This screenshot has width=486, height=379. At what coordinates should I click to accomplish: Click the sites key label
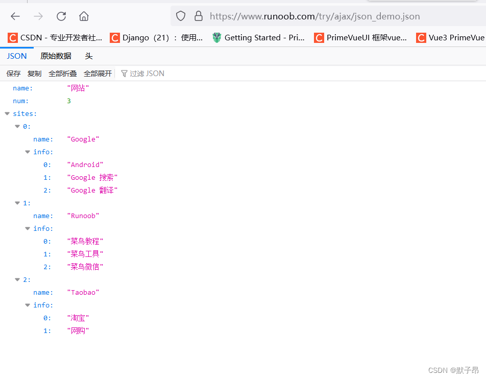point(25,113)
